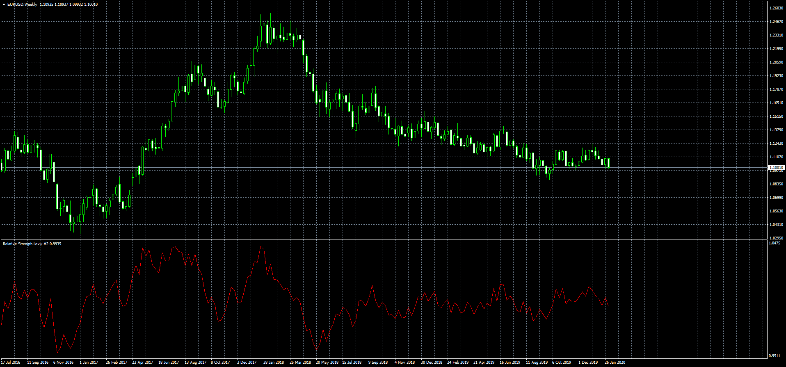Click the 0.9511 indicator scale value
786x367 pixels.
775,356
